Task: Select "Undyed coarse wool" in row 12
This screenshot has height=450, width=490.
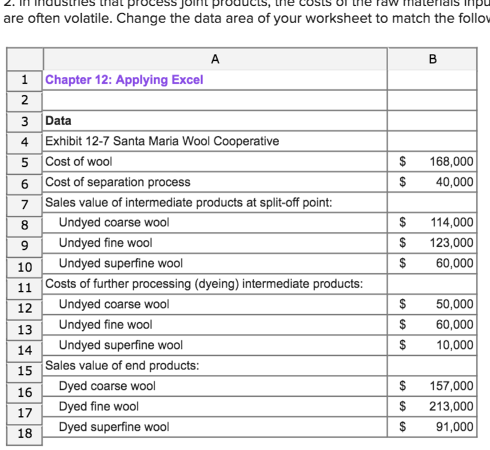Action: pos(215,304)
